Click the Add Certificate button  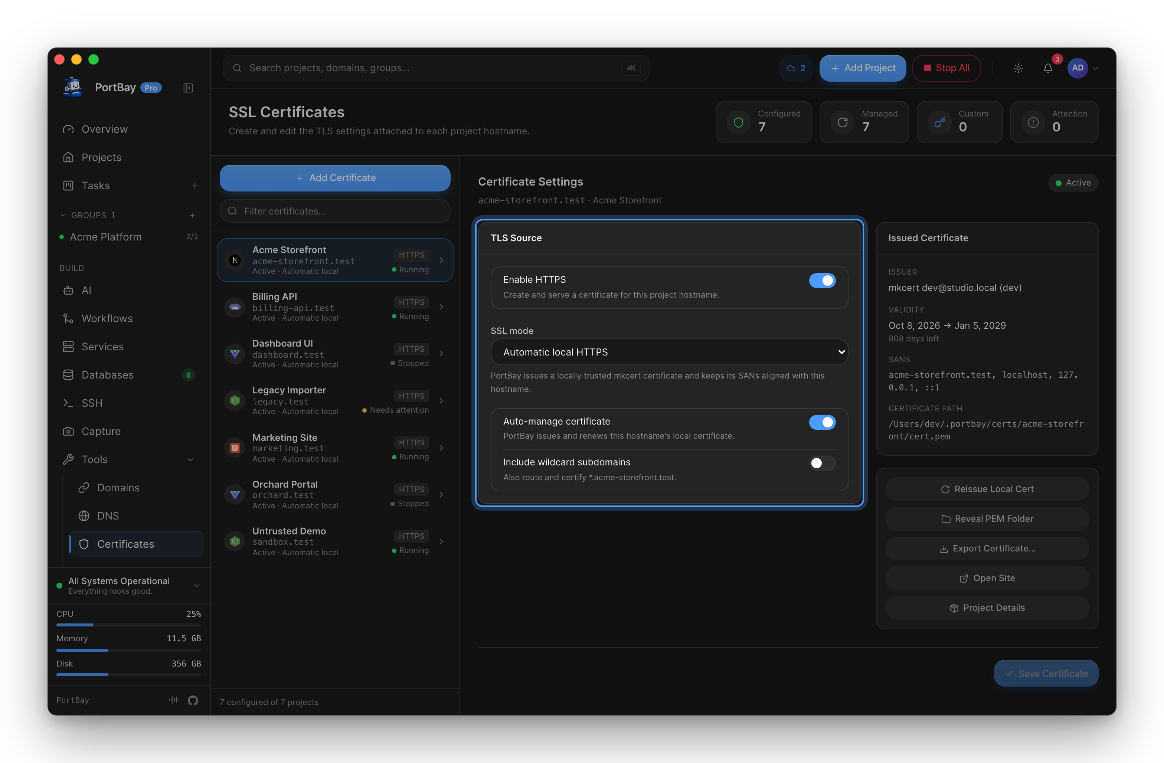335,178
